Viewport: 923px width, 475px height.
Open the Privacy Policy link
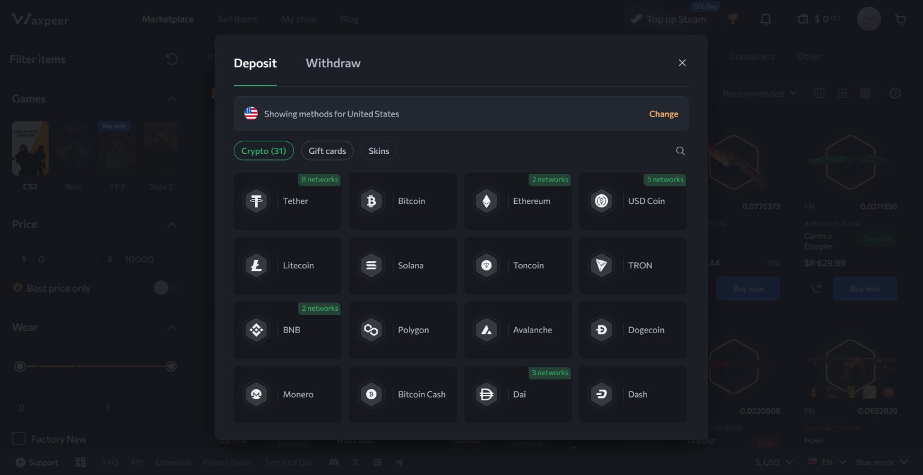click(227, 462)
